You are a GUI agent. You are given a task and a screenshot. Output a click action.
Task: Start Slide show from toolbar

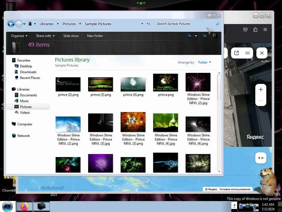pyautogui.click(x=71, y=36)
